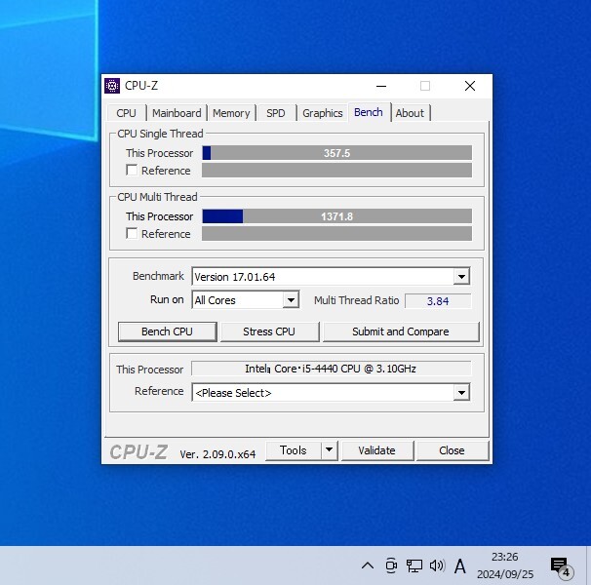Click the CPU-Z app icon in title bar

coord(112,86)
